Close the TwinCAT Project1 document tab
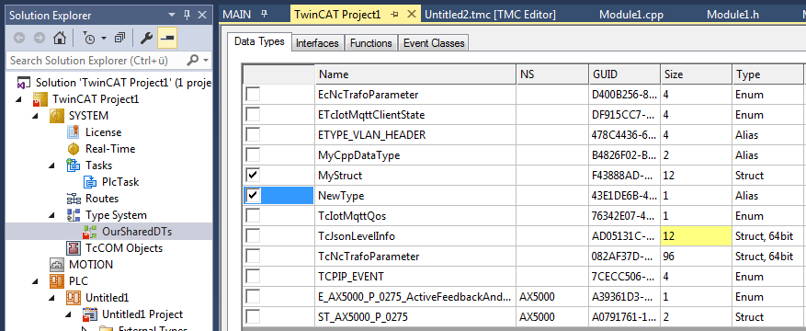Viewport: 806px width, 331px height. 411,15
